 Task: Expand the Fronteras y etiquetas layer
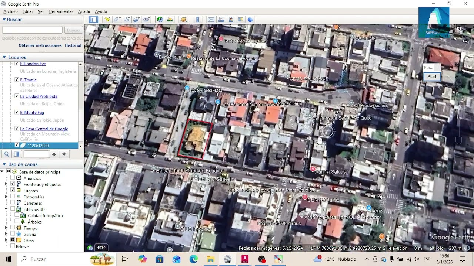click(x=6, y=184)
